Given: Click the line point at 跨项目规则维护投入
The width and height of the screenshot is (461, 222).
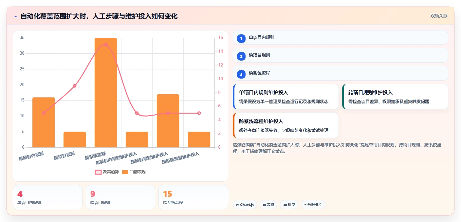Looking at the screenshot, I should tap(168, 113).
